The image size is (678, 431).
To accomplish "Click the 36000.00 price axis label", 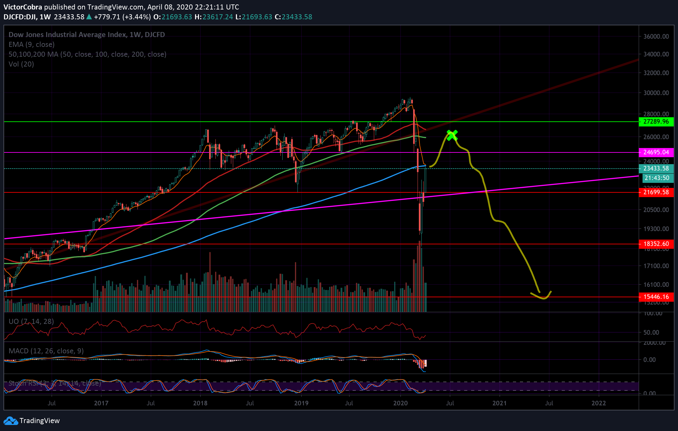I will tap(656, 36).
